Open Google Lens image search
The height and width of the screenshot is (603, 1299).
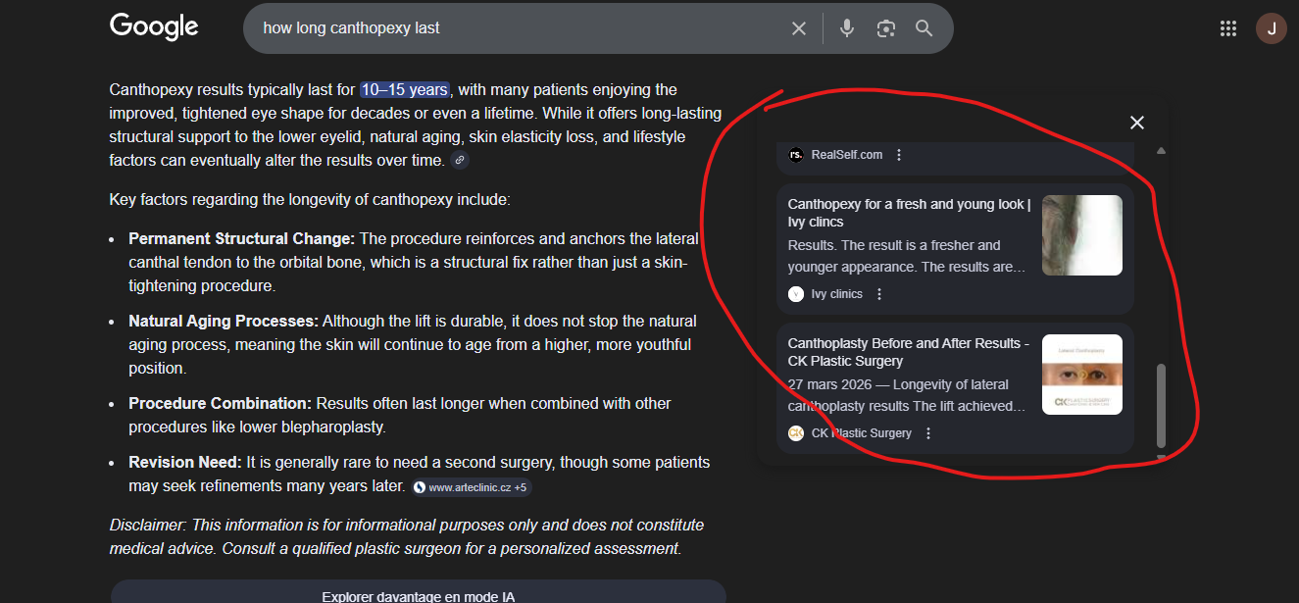[x=886, y=28]
